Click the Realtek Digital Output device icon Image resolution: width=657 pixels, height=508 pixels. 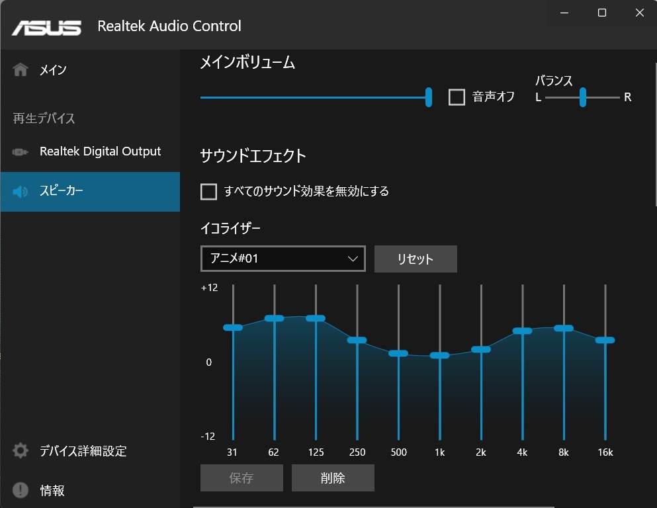(20, 151)
